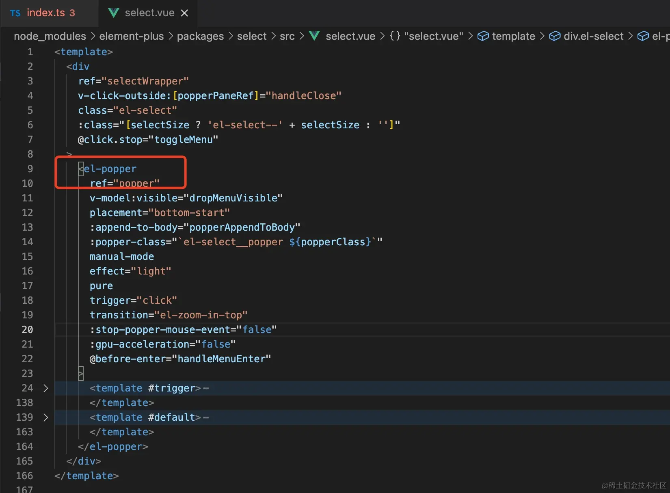Click the TS file icon on index.ts tab
The height and width of the screenshot is (493, 670).
[x=15, y=13]
